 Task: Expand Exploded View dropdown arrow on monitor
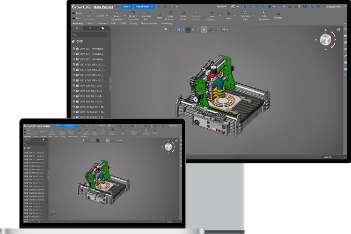pyautogui.click(x=253, y=15)
